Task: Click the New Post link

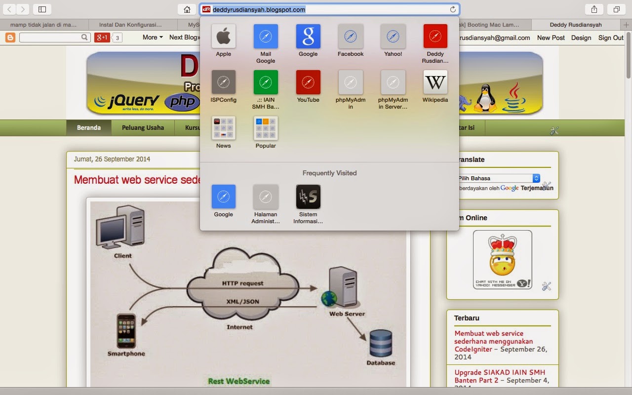Action: (551, 38)
